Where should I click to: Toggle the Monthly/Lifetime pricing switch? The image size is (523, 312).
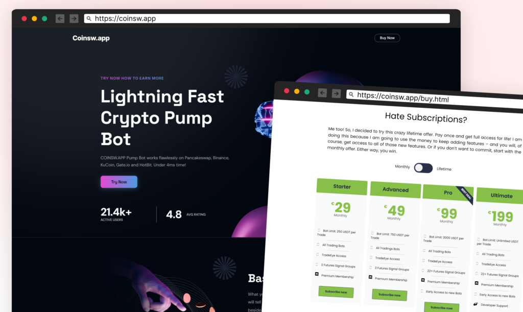pyautogui.click(x=423, y=168)
